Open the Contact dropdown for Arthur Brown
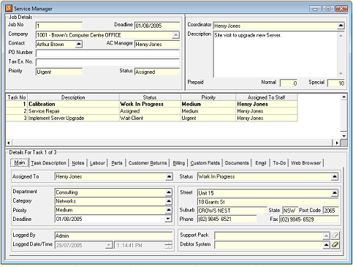 click(x=78, y=44)
